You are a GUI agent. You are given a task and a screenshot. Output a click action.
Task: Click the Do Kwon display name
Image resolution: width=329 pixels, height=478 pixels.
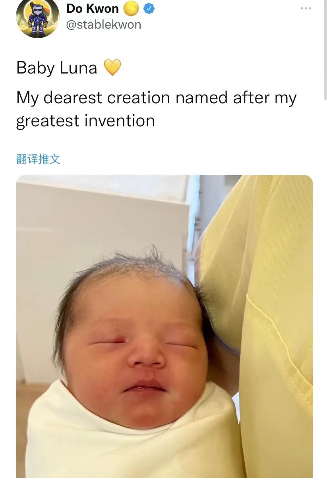point(92,8)
